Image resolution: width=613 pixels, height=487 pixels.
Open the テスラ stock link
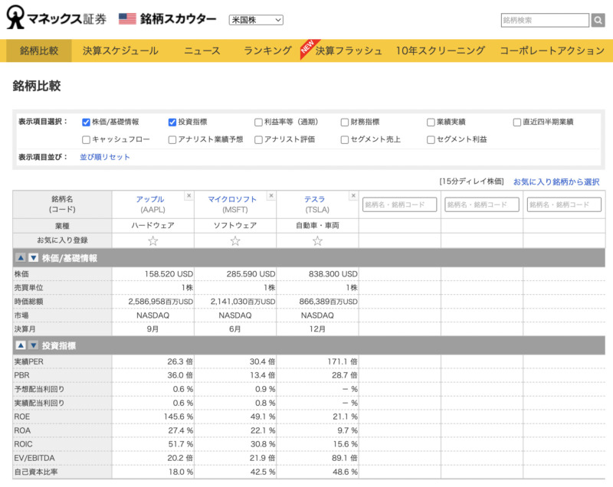[x=315, y=199]
